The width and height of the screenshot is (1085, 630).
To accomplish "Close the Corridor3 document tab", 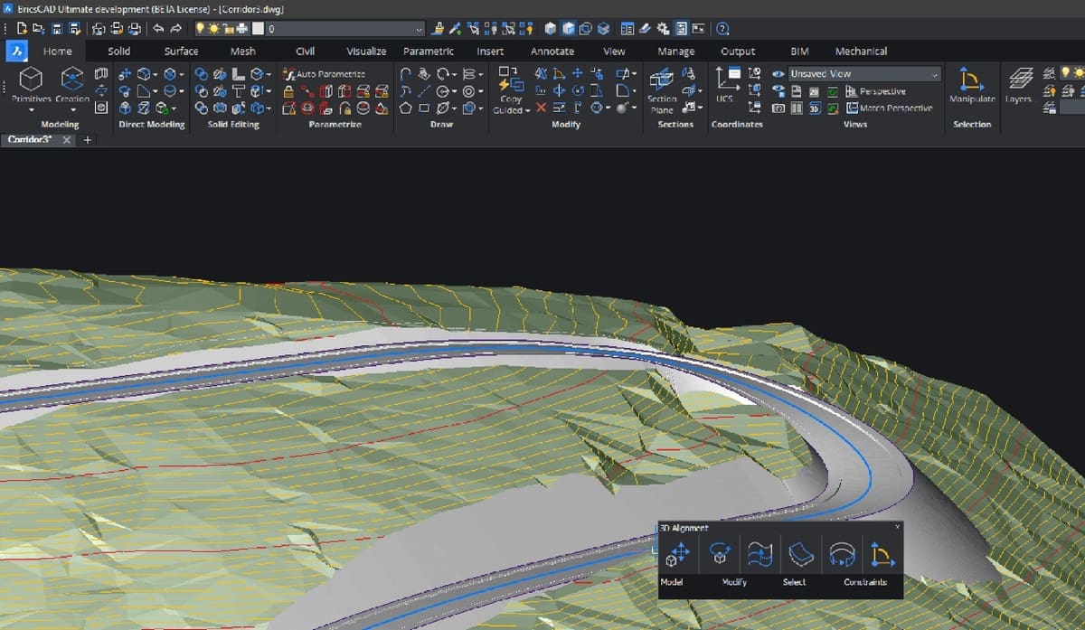I will (67, 140).
